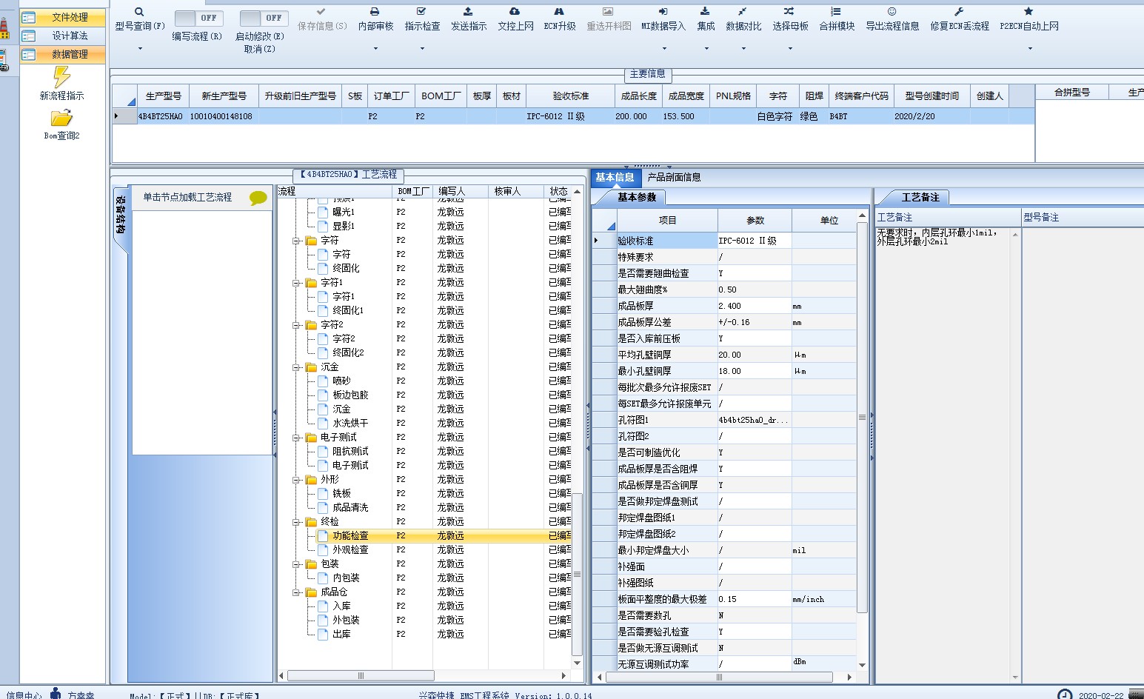The width and height of the screenshot is (1144, 699).
Task: Click the yellow speech bubble icon
Action: point(258,198)
